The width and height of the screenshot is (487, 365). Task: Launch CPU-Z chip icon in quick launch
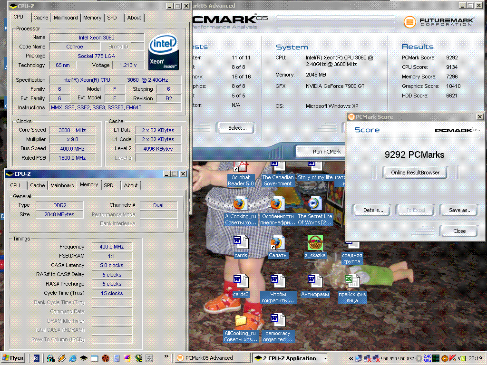84,358
